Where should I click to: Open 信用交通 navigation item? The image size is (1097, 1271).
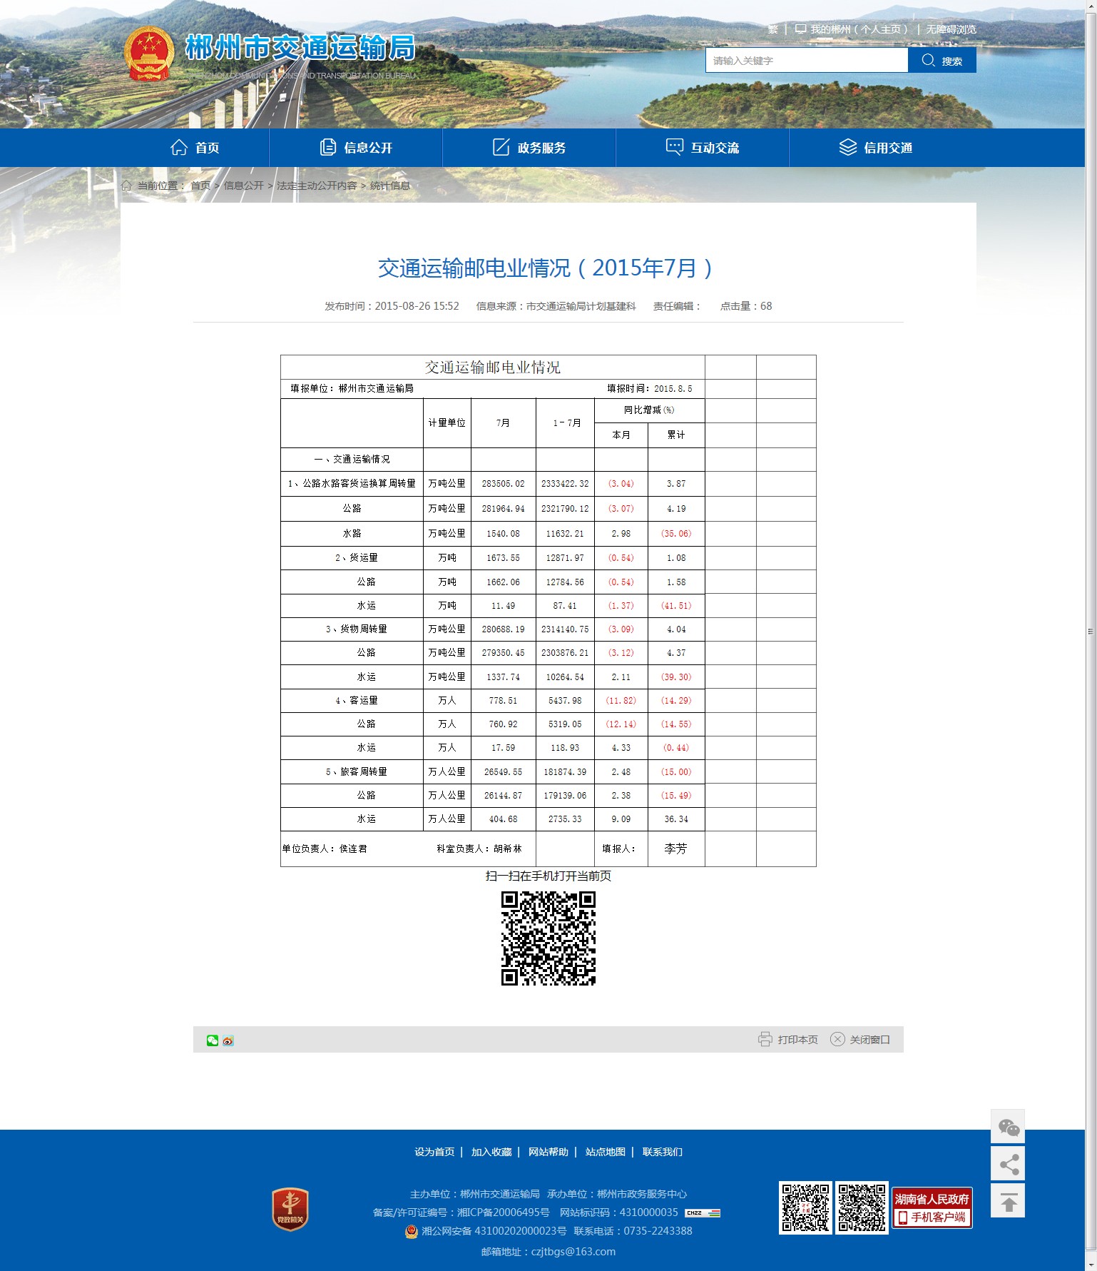tap(876, 148)
